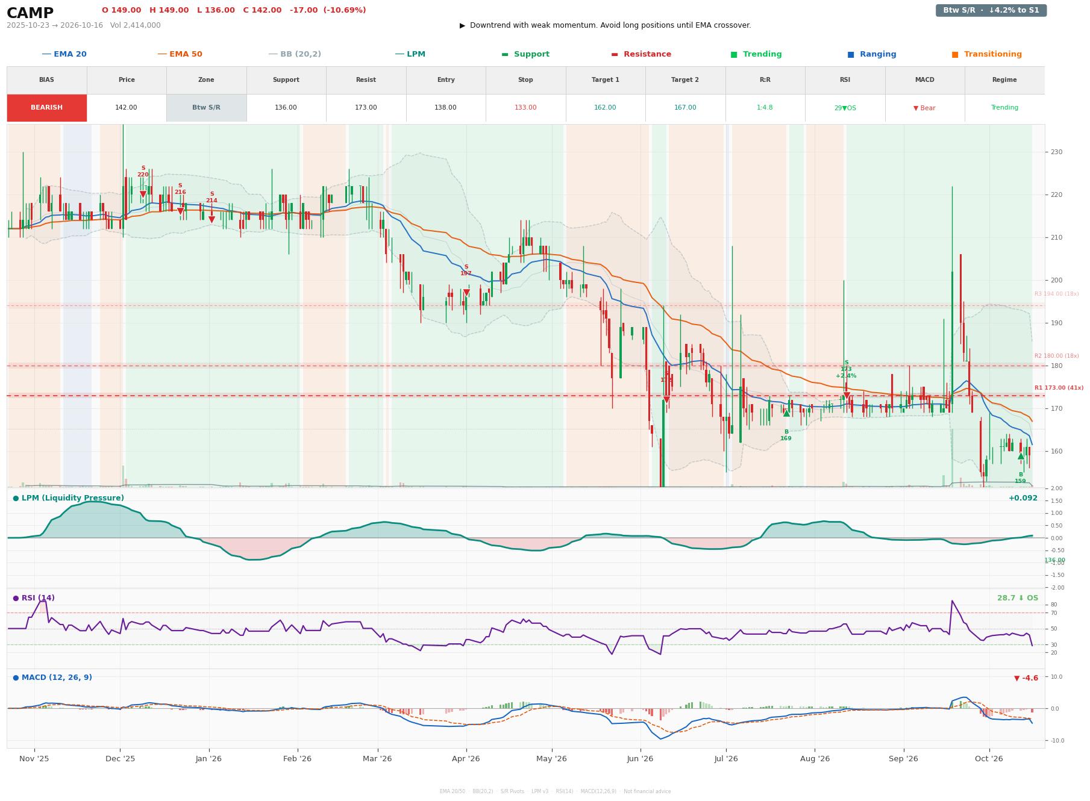This screenshot has height=801, width=1090.
Task: Click the downtrend advisory message text
Action: pos(606,25)
